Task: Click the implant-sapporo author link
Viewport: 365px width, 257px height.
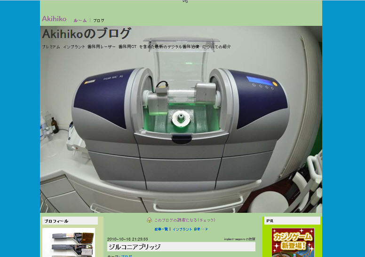Action: point(234,239)
